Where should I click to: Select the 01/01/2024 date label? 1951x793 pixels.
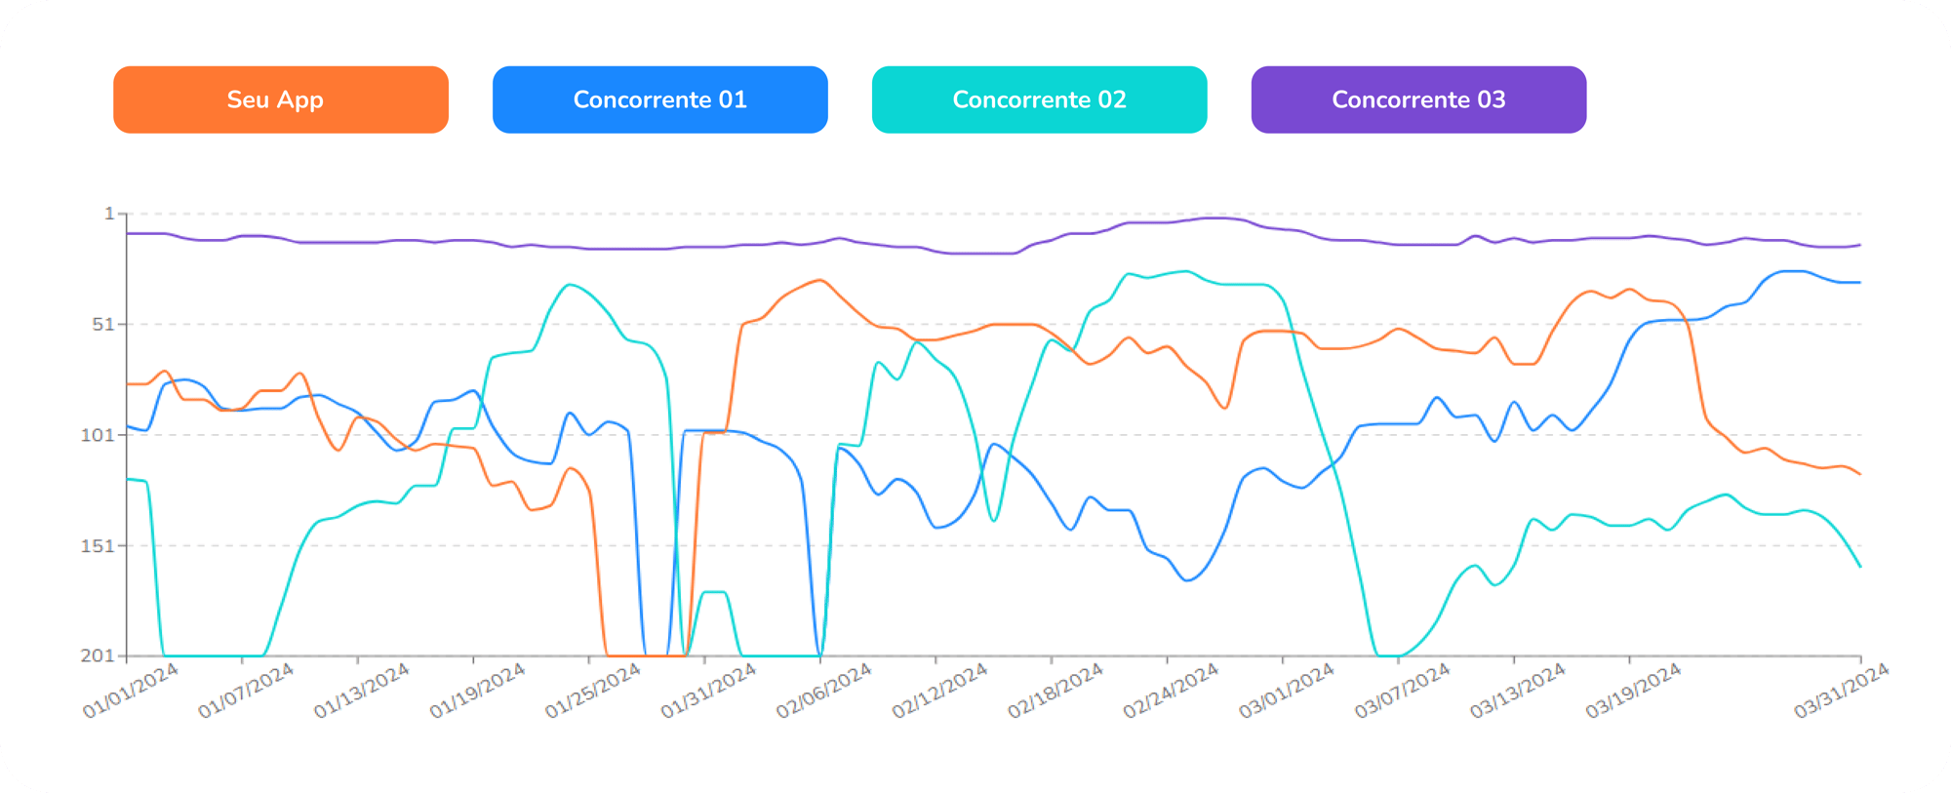coord(131,691)
